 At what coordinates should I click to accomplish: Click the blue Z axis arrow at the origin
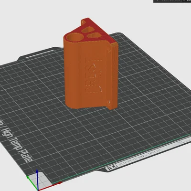[37, 180]
